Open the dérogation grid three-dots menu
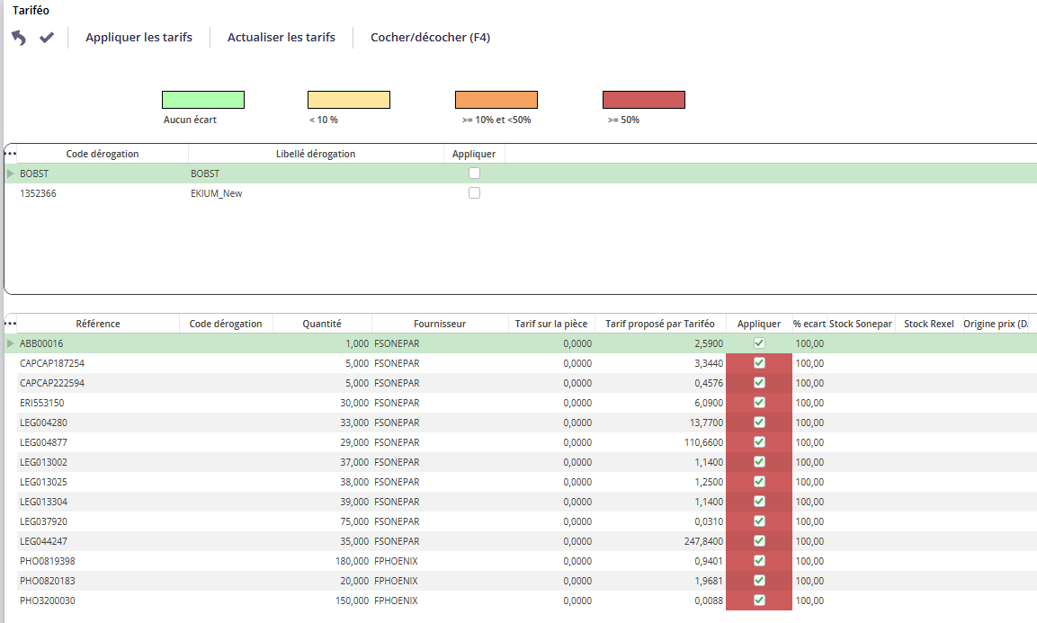 10,154
